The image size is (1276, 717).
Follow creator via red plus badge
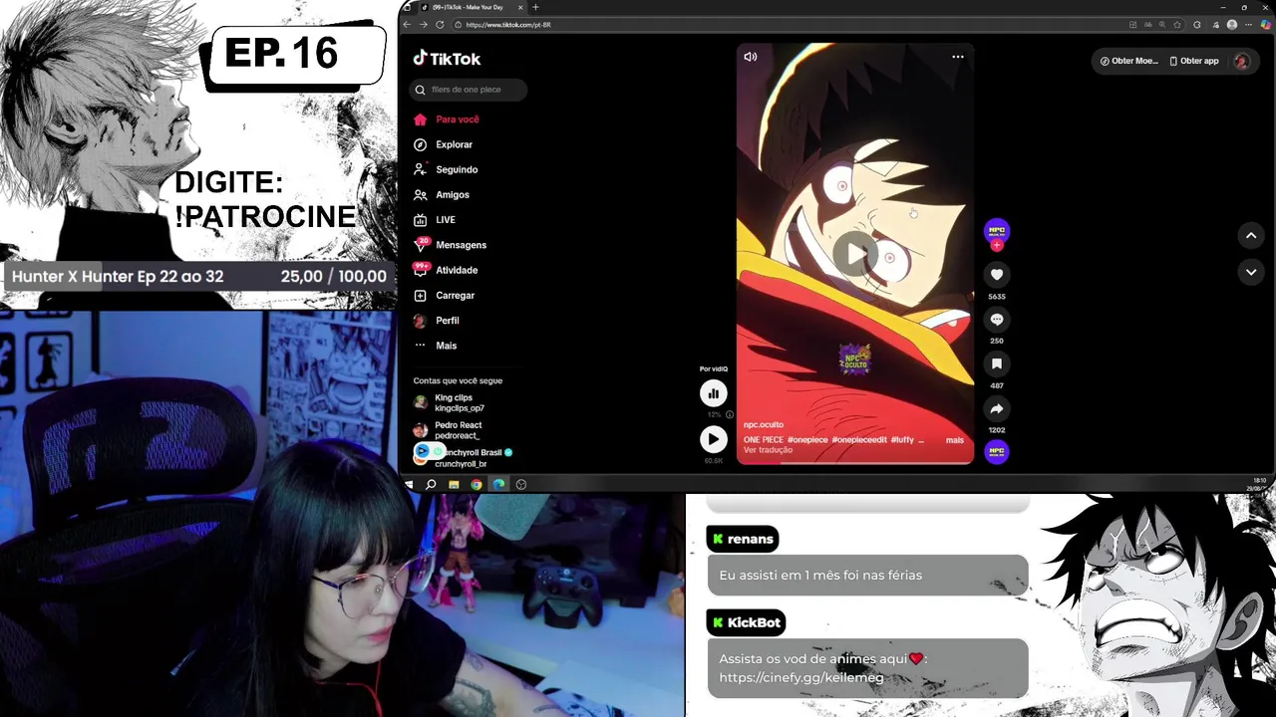coord(997,245)
